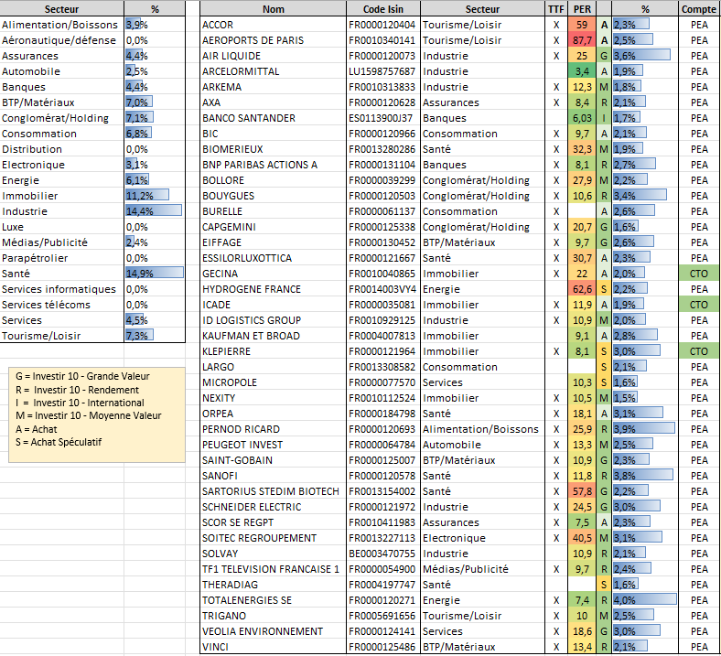The image size is (721, 656).
Task: Select Conglomérat/Holding in sector summary
Action: 61,118
